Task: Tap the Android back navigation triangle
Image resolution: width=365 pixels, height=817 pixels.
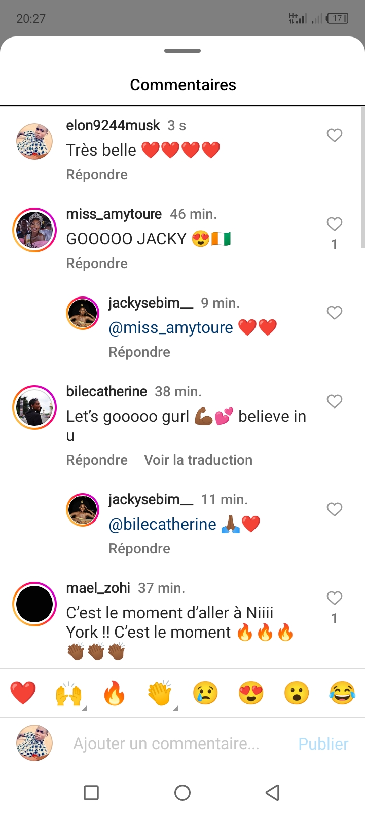Action: click(x=273, y=792)
